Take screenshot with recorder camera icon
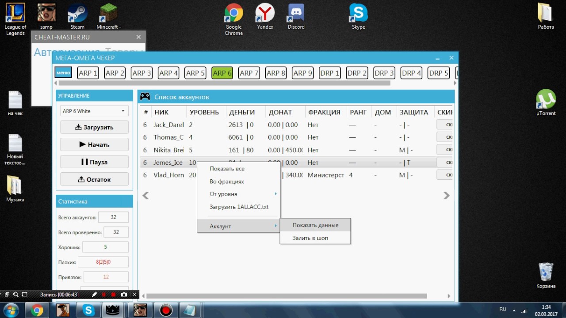566x318 pixels. pos(124,295)
